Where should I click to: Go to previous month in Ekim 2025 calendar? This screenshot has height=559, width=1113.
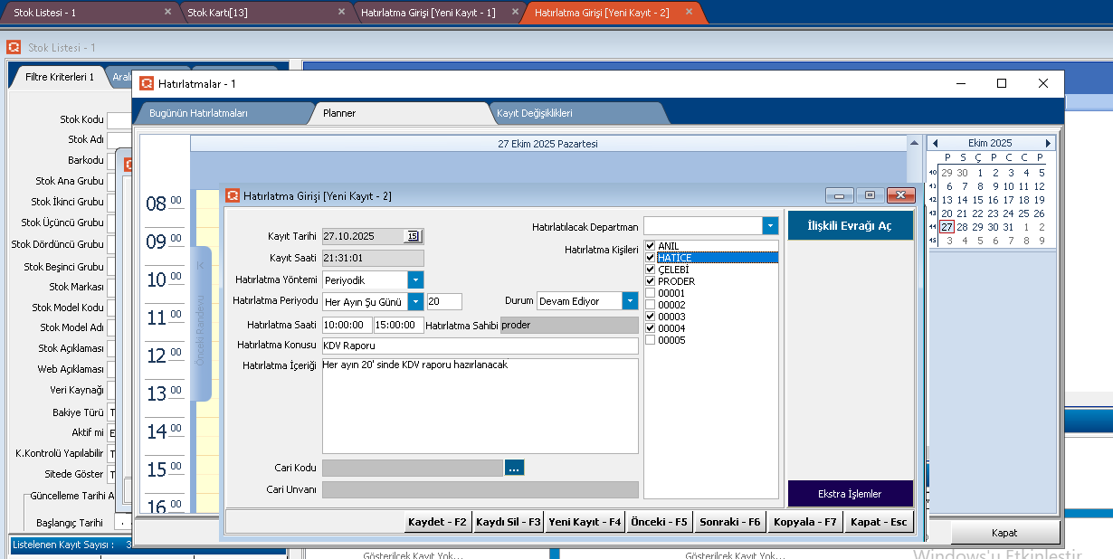point(936,144)
